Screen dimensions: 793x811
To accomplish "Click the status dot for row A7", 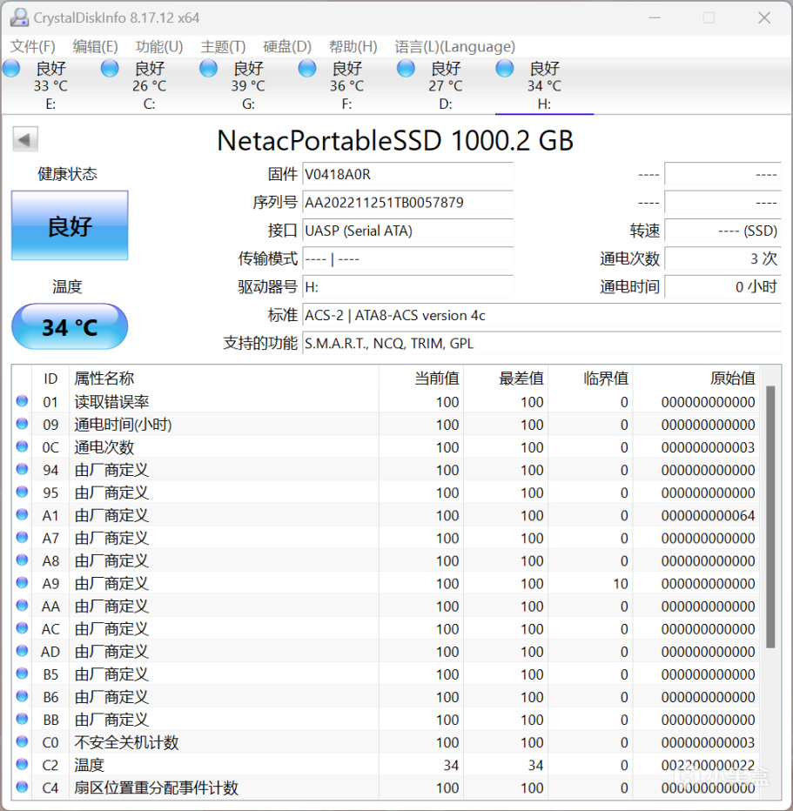I will [x=22, y=538].
